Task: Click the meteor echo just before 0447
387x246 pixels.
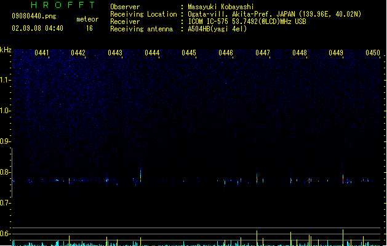Action: click(257, 178)
